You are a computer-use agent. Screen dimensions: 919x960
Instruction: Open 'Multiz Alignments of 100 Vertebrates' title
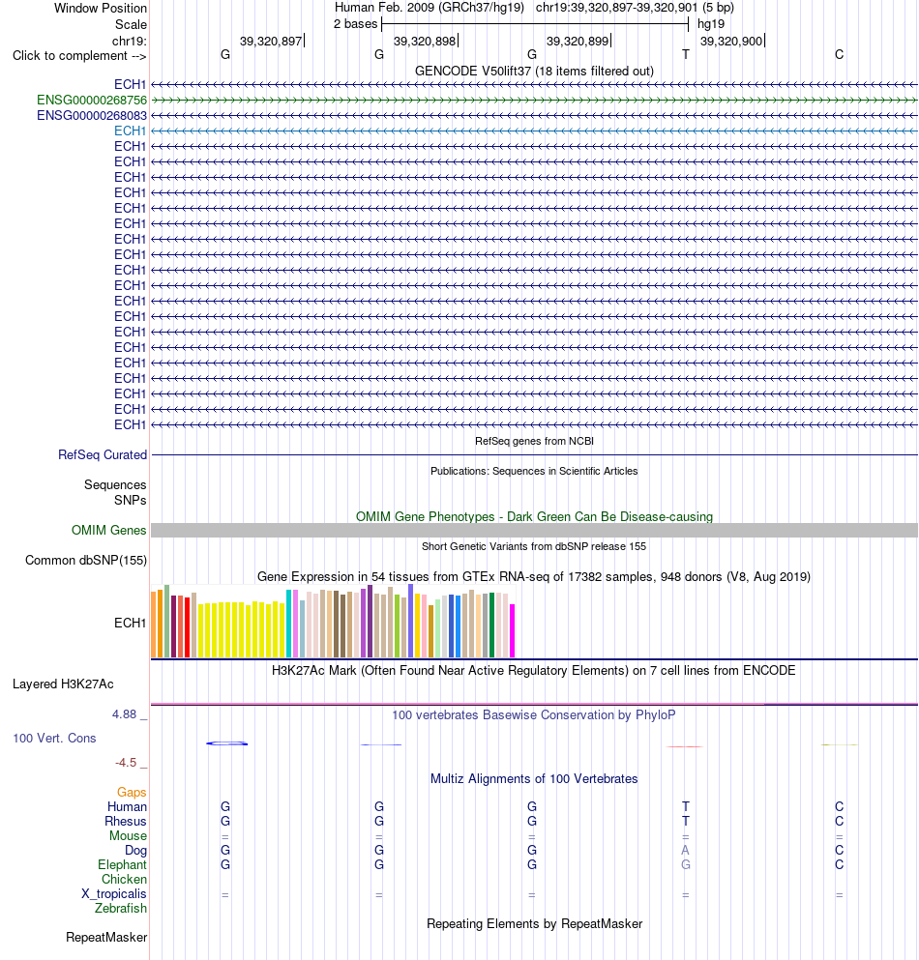point(534,779)
